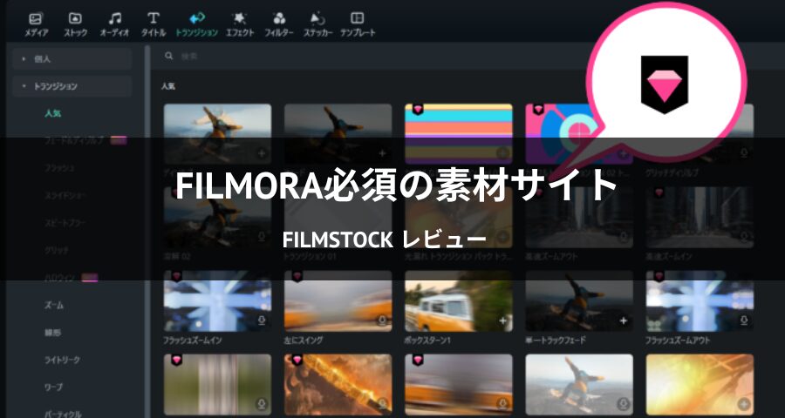Select the colorful horizontal stripes transition thumbnail

[x=459, y=134]
